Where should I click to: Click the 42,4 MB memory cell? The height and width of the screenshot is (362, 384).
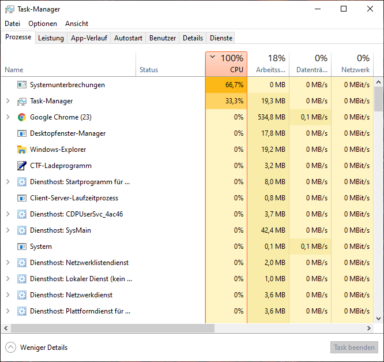[269, 230]
